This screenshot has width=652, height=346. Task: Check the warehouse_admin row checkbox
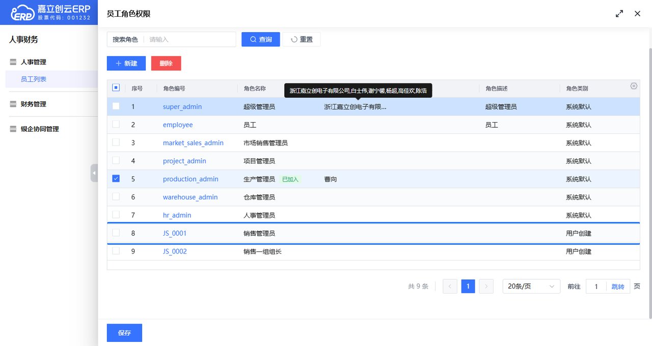[116, 196]
